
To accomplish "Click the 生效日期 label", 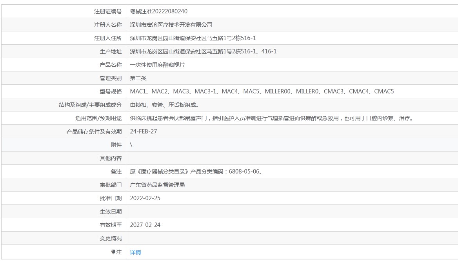I will click(111, 212).
